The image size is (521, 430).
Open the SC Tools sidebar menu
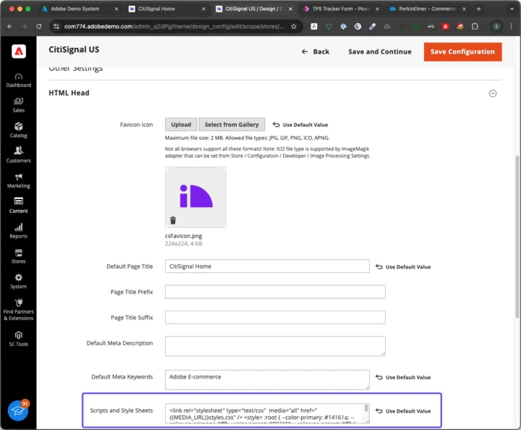pyautogui.click(x=19, y=339)
